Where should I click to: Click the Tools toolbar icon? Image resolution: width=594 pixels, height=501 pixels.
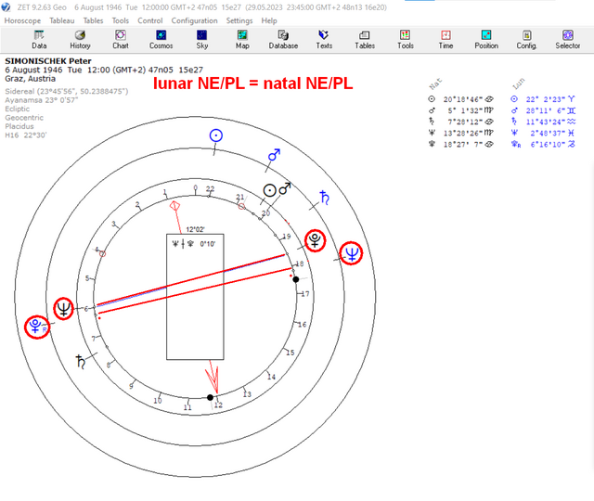point(405,39)
